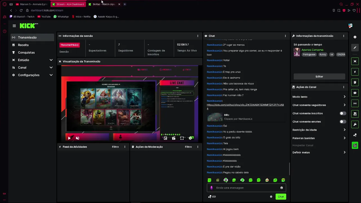Open Palavras banidas options
The width and height of the screenshot is (361, 203).
click(319, 138)
